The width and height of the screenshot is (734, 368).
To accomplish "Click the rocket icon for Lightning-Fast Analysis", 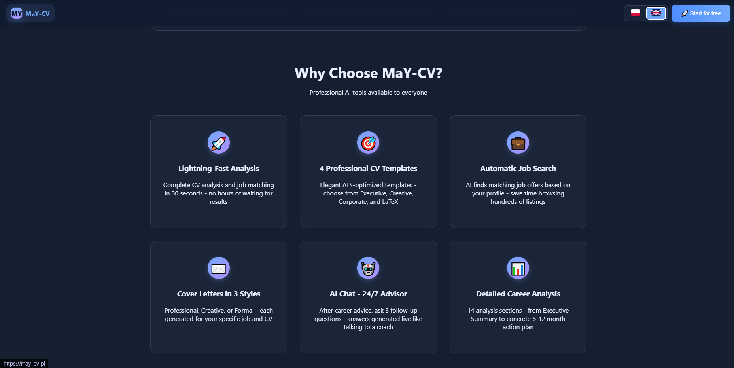I will 219,142.
